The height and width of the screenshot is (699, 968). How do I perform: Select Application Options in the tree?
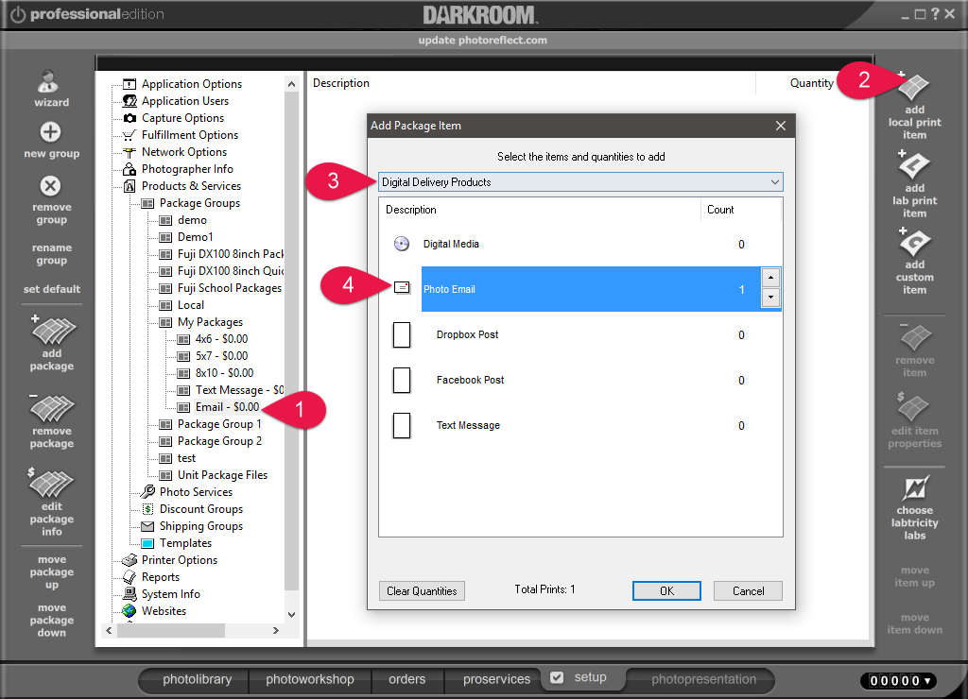(x=191, y=84)
